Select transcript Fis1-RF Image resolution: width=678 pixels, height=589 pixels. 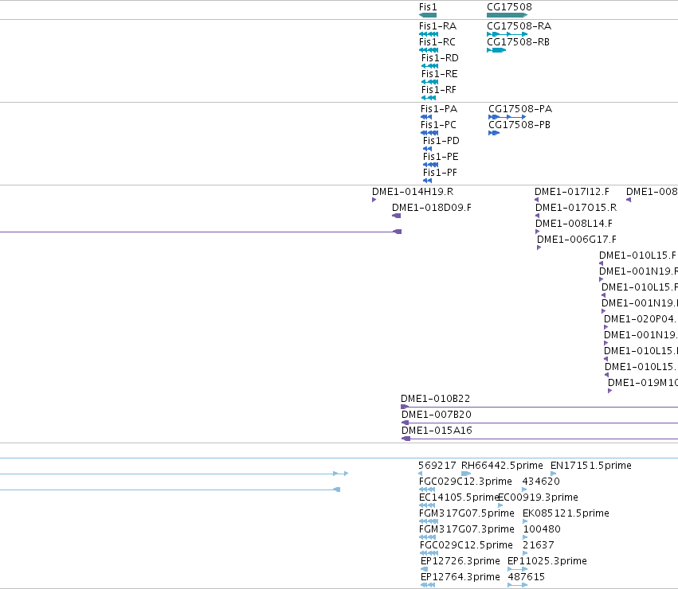coord(439,90)
